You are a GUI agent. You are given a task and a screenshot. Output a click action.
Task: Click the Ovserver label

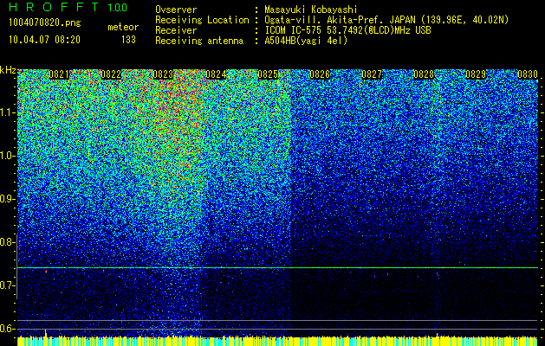point(176,10)
